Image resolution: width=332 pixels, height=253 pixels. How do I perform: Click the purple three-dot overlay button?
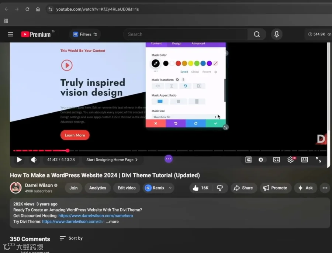169,159
